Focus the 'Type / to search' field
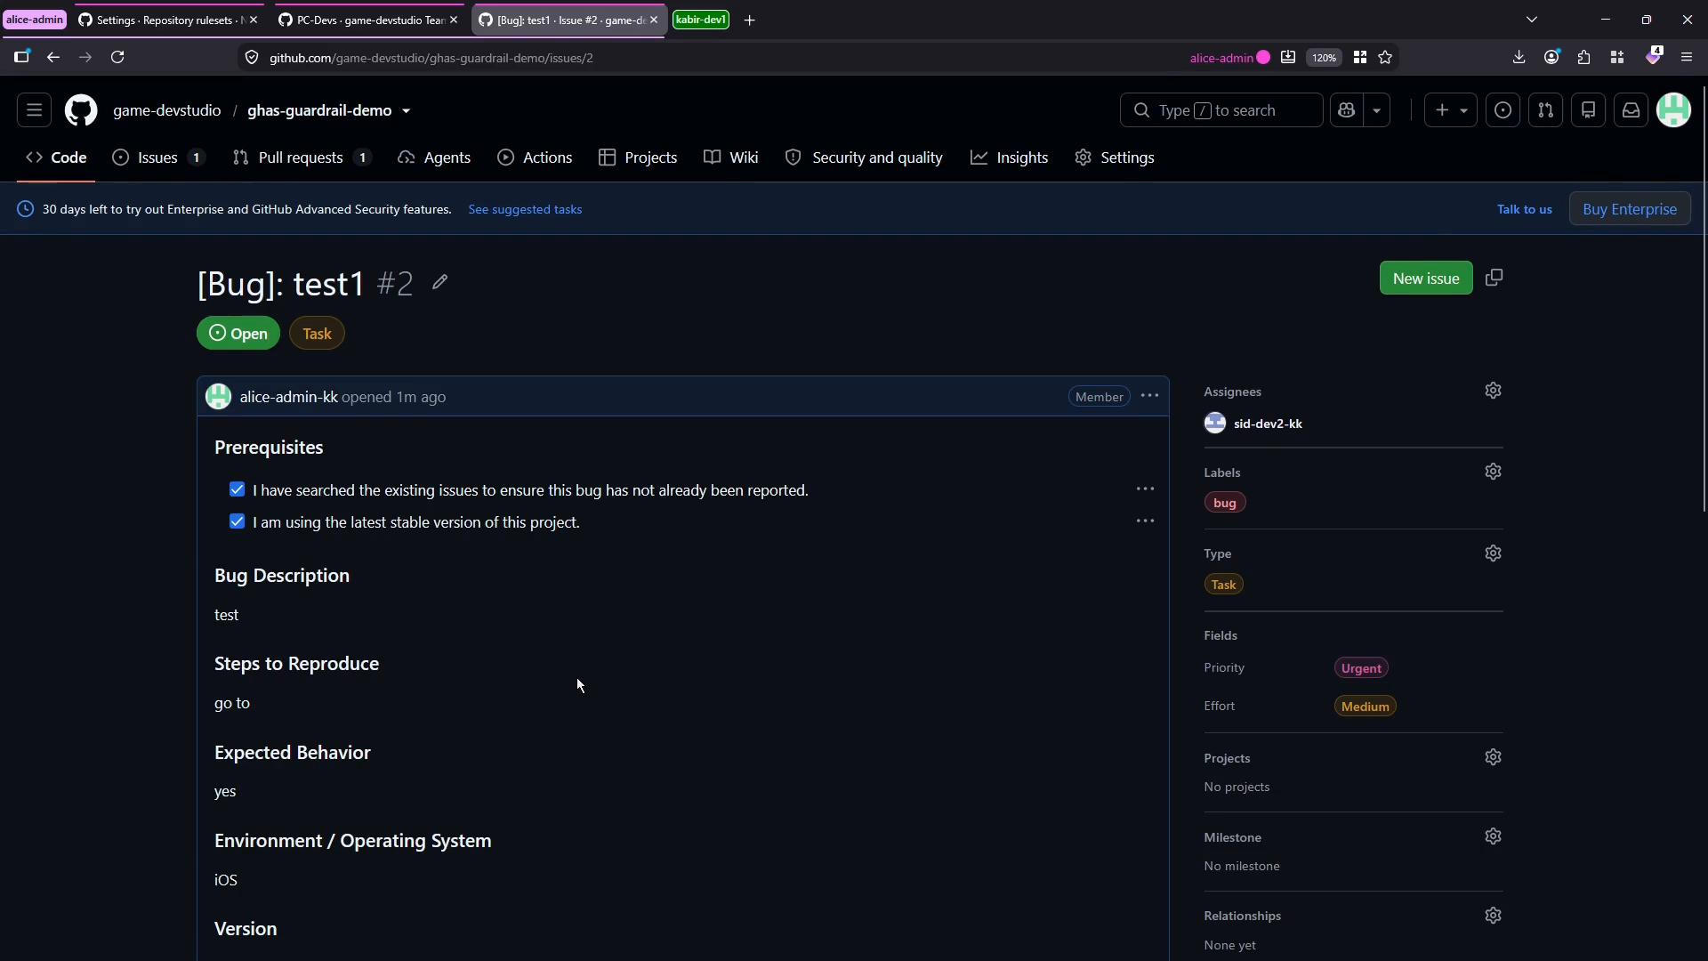 (1221, 110)
